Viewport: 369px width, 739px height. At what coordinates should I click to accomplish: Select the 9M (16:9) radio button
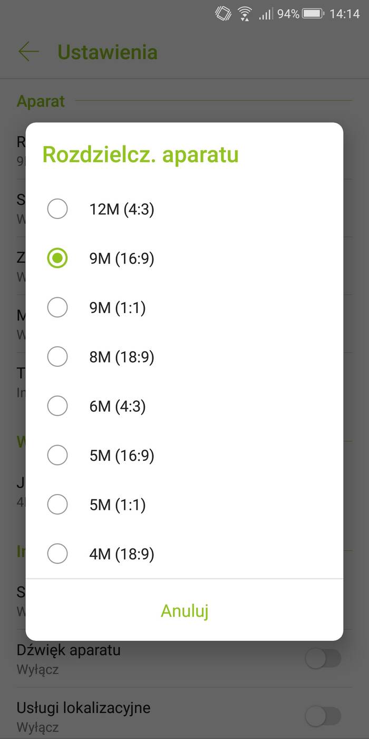point(57,259)
